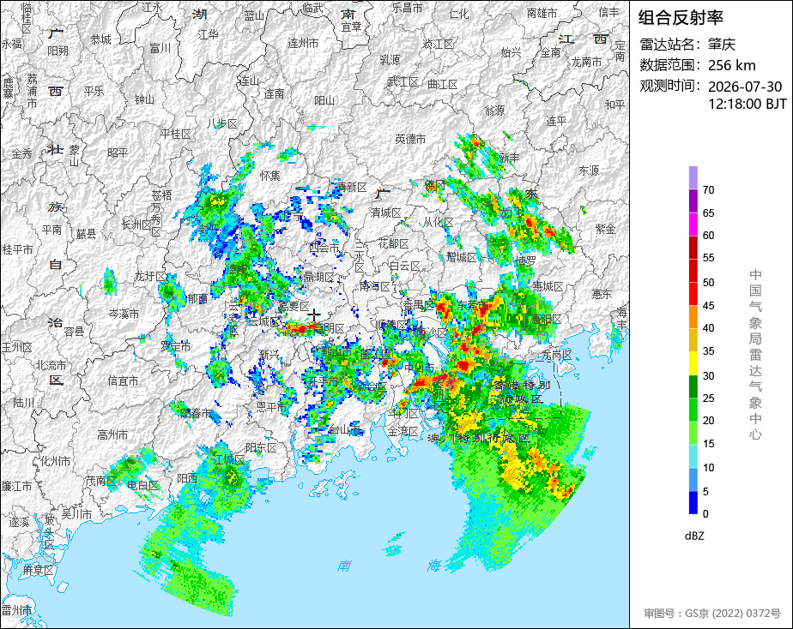Click the dBZ unit label under legend
Viewport: 793px width, 629px height.
tap(694, 536)
